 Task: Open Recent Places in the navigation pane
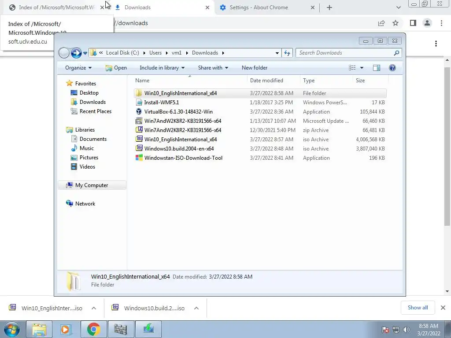tap(96, 111)
